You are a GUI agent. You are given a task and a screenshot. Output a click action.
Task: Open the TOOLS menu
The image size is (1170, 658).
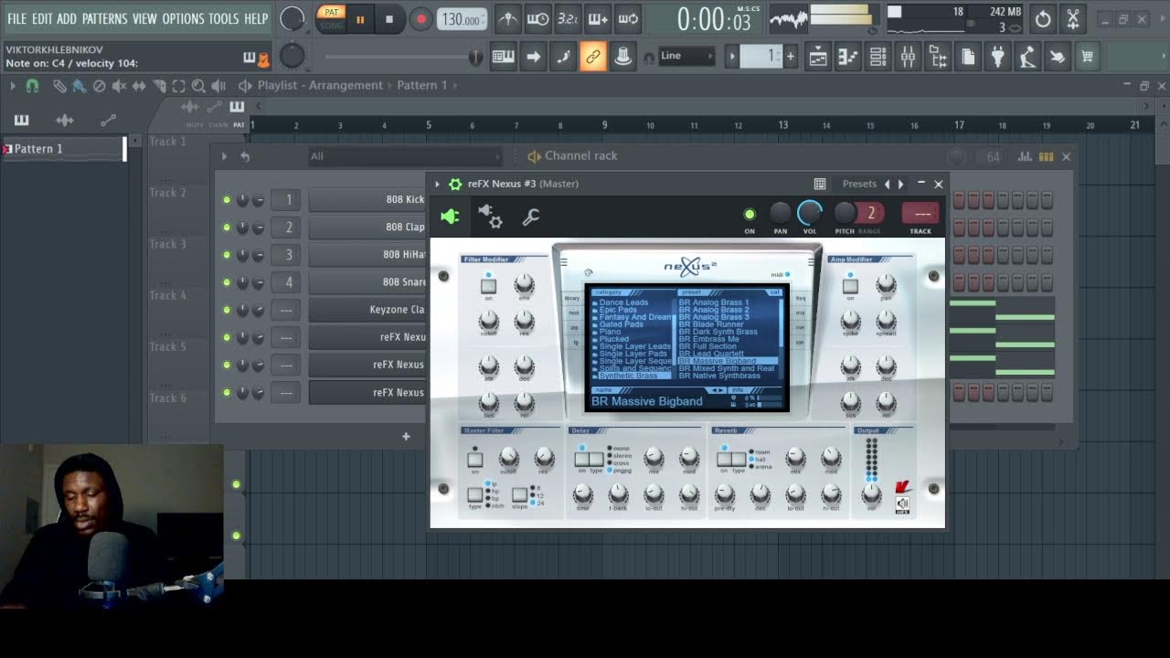point(223,18)
